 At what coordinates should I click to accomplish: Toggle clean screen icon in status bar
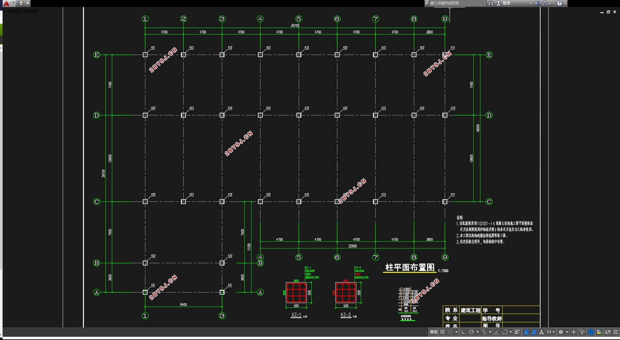608,332
